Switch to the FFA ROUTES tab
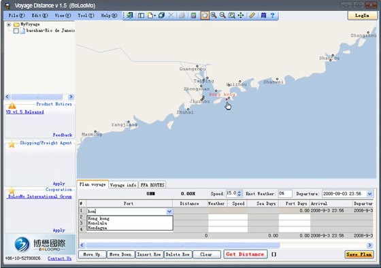Viewport: 381px width, 268px height. (x=152, y=185)
